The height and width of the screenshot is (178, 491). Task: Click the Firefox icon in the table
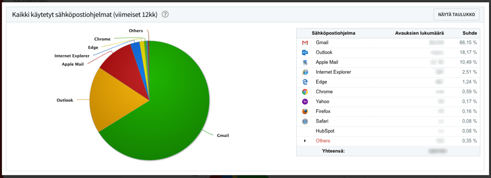[x=305, y=111]
